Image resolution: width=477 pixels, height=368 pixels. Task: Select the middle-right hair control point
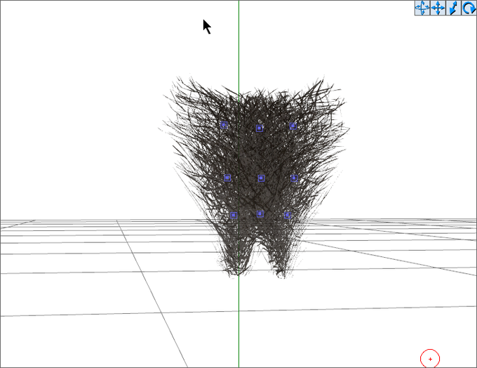(294, 178)
